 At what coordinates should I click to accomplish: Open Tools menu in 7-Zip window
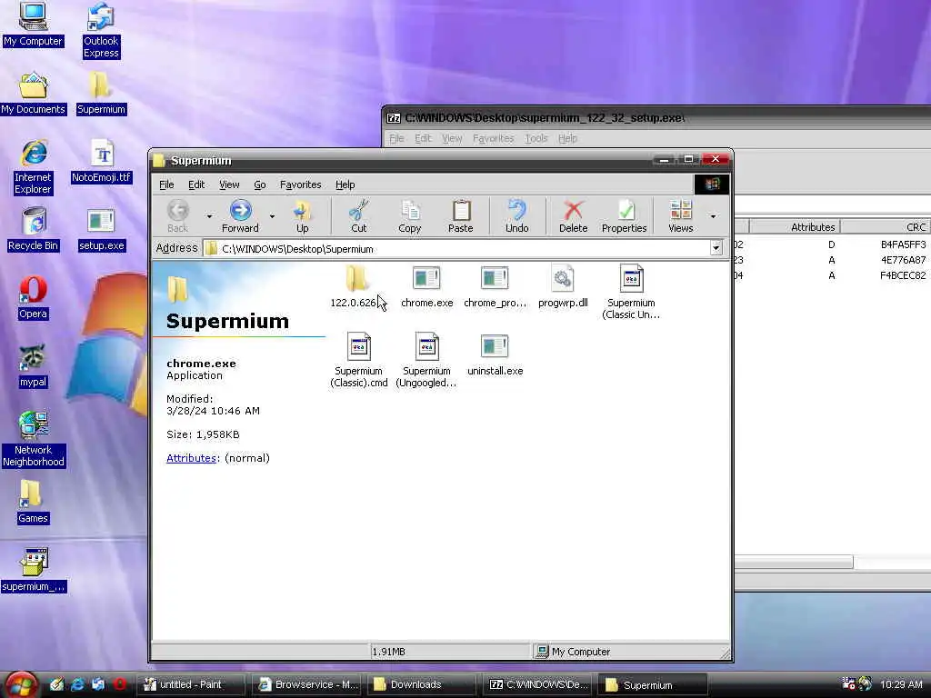click(x=536, y=138)
